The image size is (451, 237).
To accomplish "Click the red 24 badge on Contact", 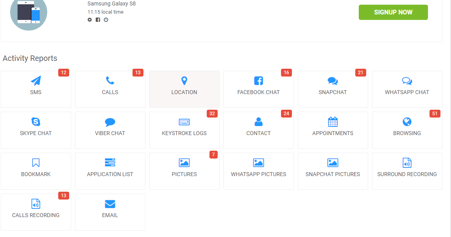I will click(286, 114).
